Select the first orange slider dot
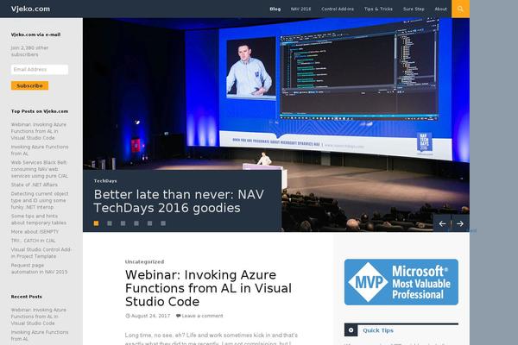The width and height of the screenshot is (518, 345). tap(96, 223)
